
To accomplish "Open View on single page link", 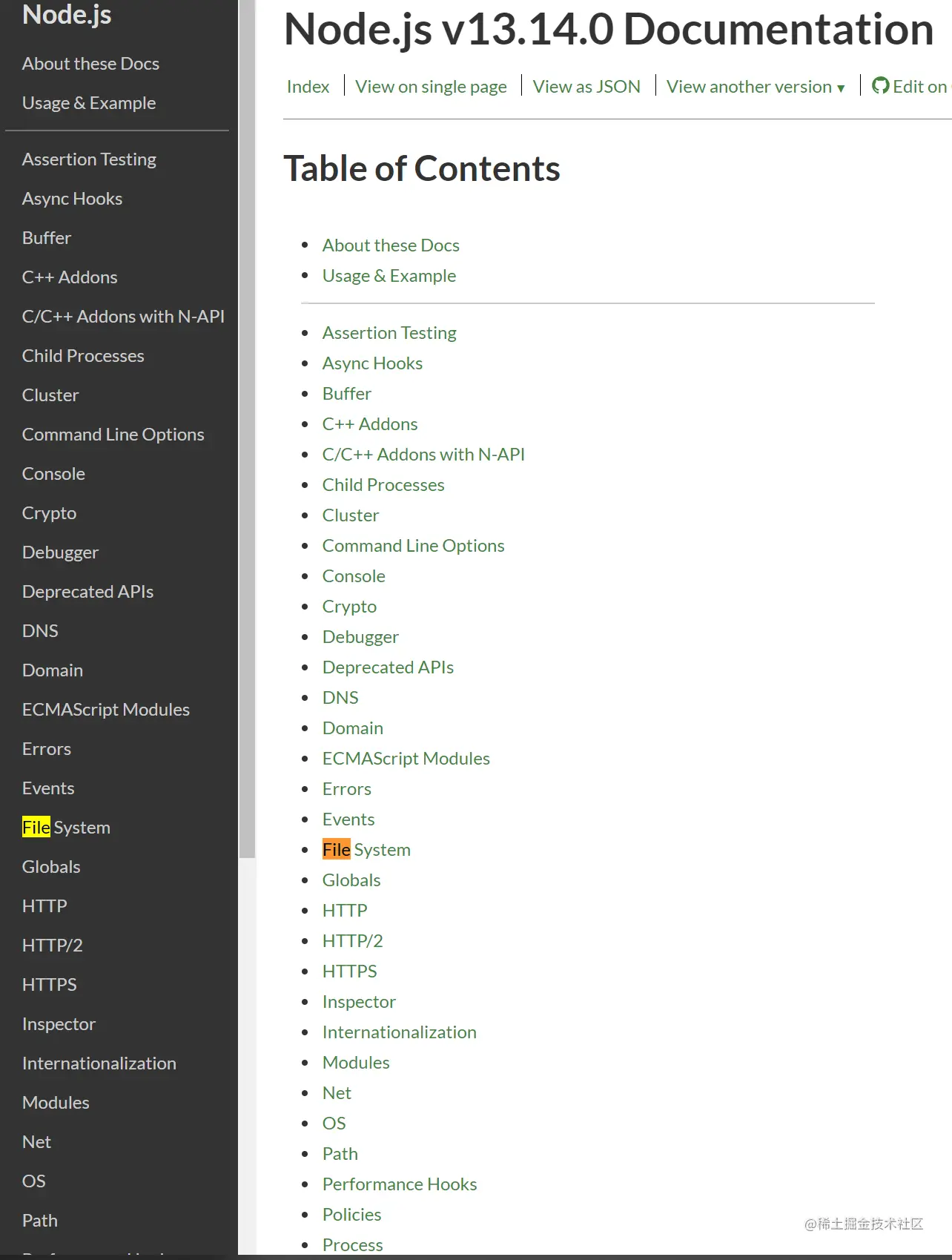I will point(431,87).
